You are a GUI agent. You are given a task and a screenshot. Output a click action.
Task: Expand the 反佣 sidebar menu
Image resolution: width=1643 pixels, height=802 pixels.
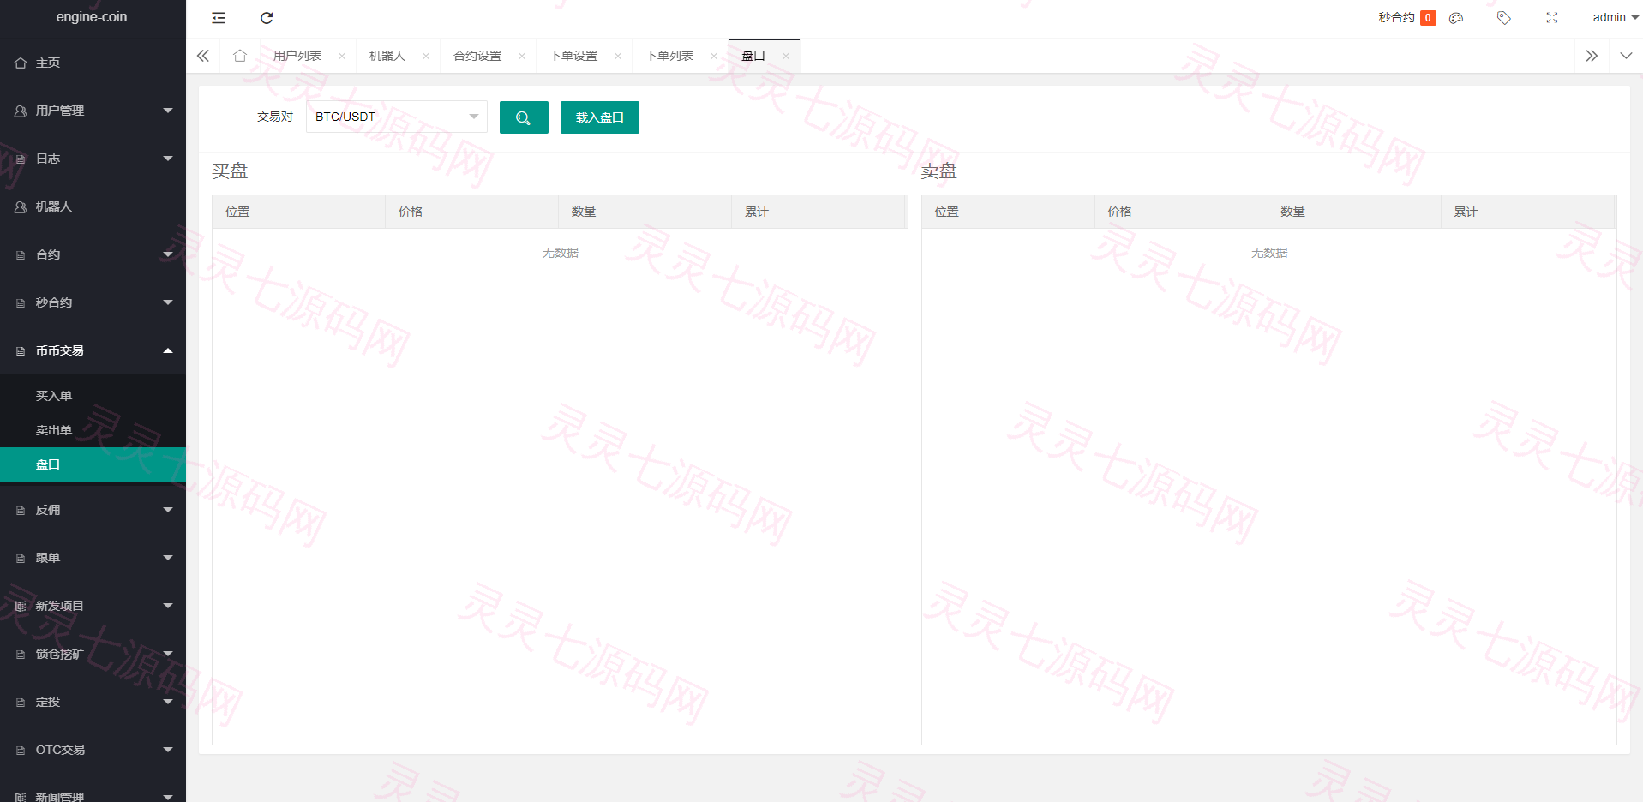click(x=93, y=510)
